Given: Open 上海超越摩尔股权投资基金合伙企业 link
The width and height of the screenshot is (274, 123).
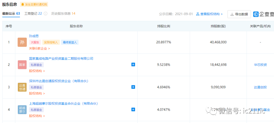Looking at the screenshot, I should (x=64, y=104).
